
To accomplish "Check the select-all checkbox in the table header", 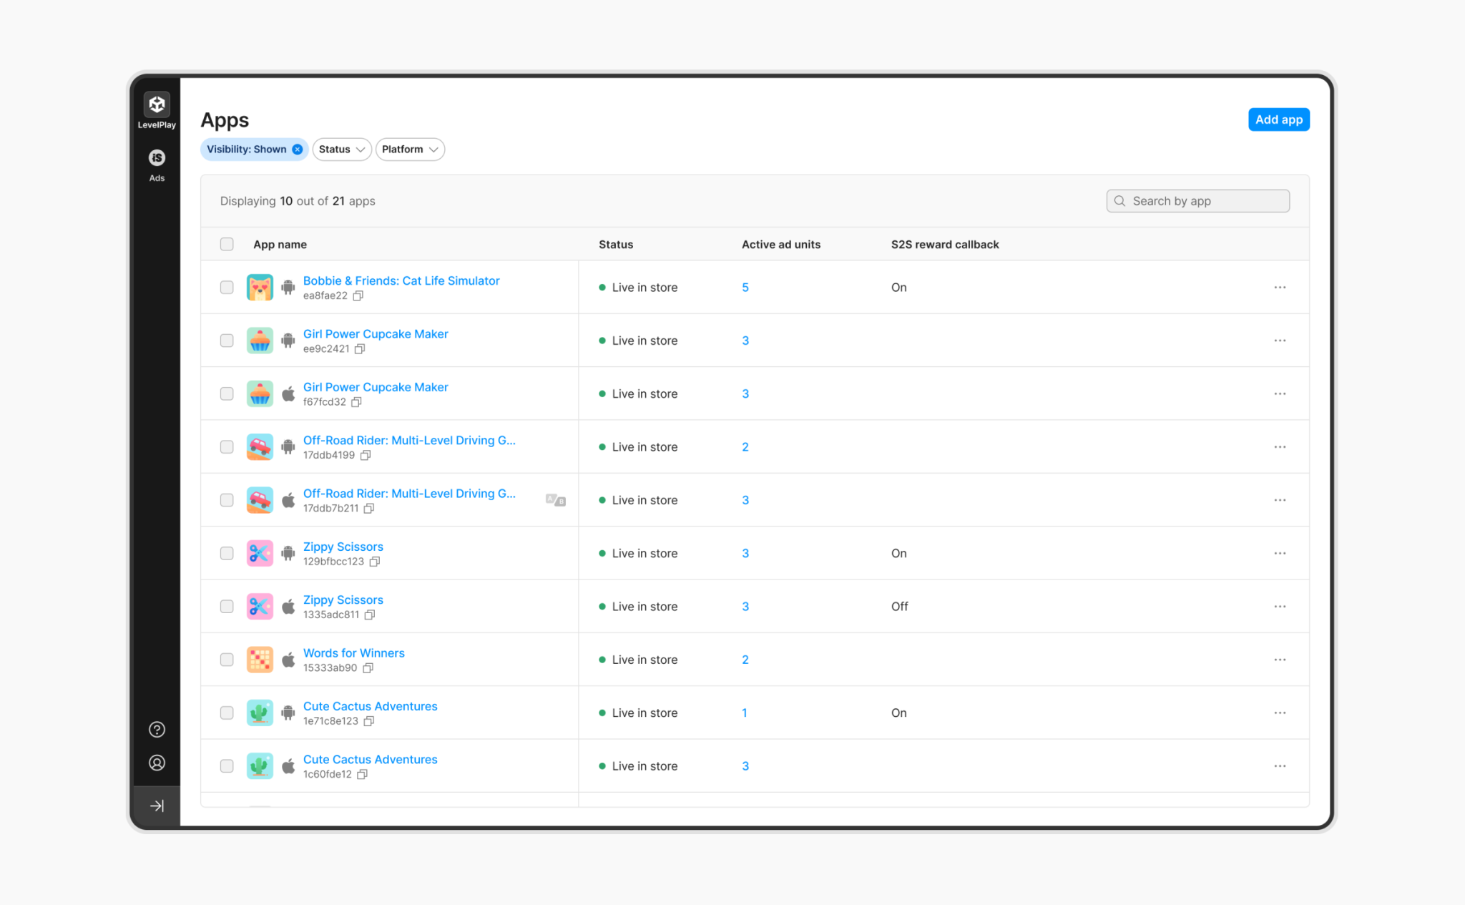I will [x=227, y=244].
